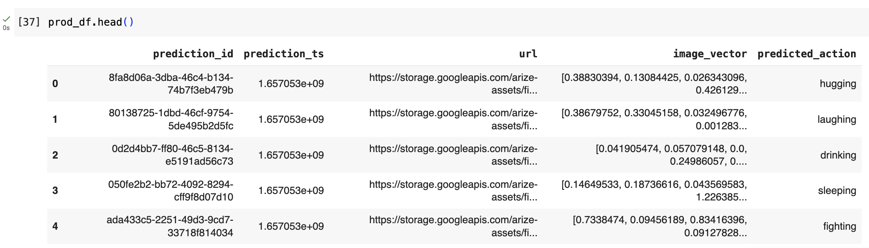The height and width of the screenshot is (248, 869).
Task: Open the googleapis URL in row 2
Action: 453,155
